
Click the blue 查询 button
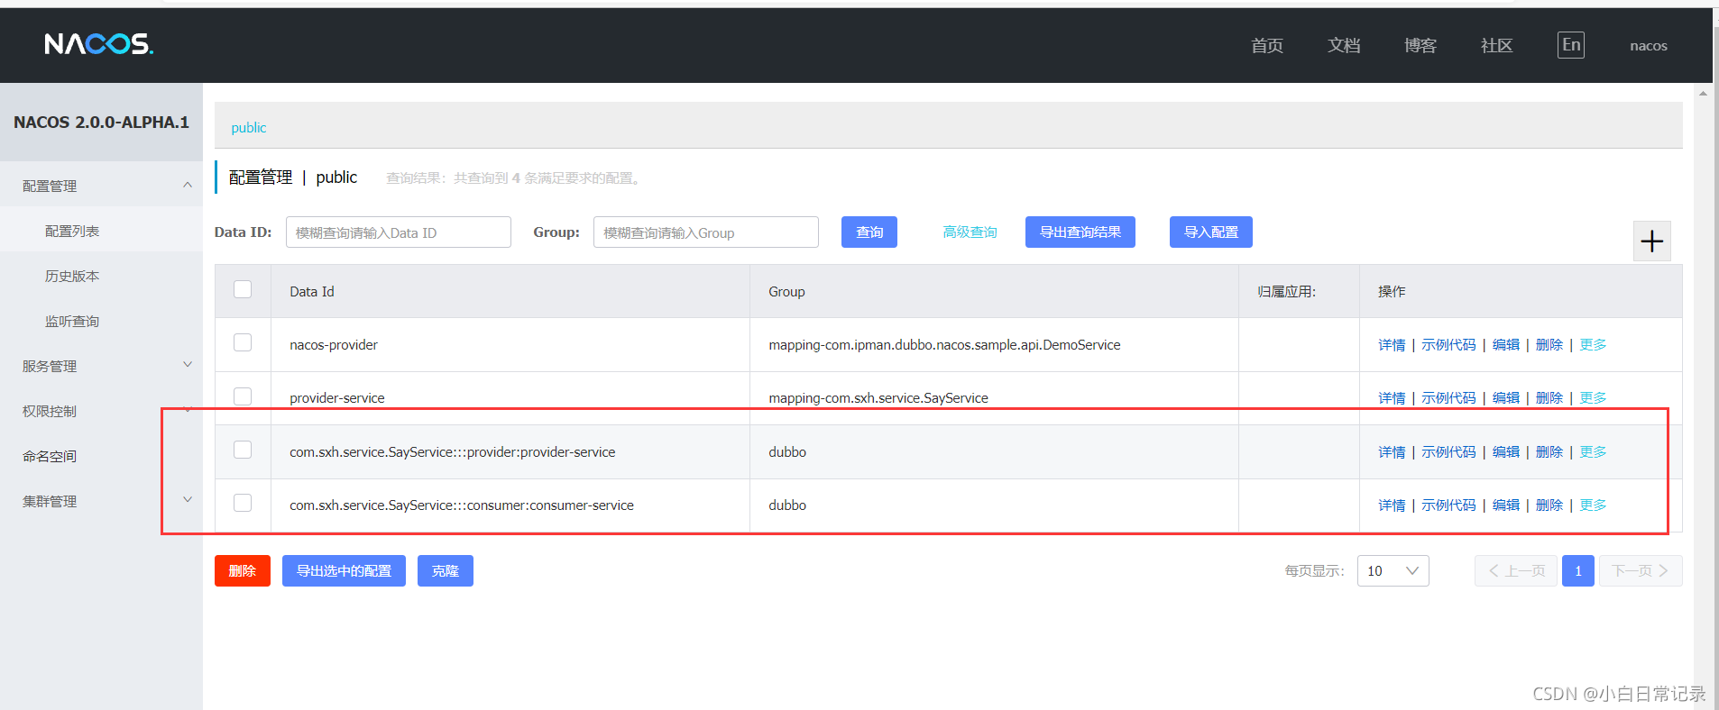[869, 232]
